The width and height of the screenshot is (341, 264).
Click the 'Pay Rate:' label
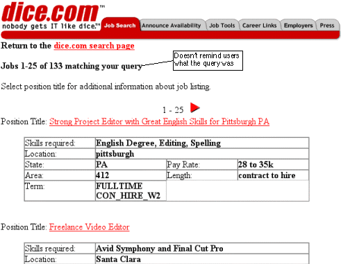coord(183,165)
